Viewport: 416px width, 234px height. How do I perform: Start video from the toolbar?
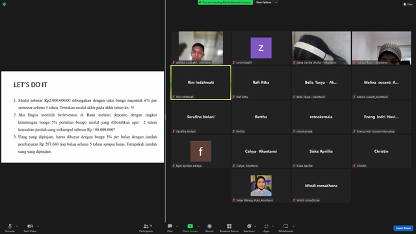point(30,227)
